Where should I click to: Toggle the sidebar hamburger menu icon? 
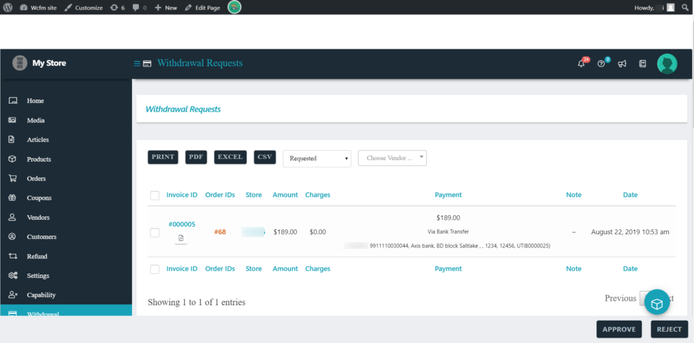point(137,64)
